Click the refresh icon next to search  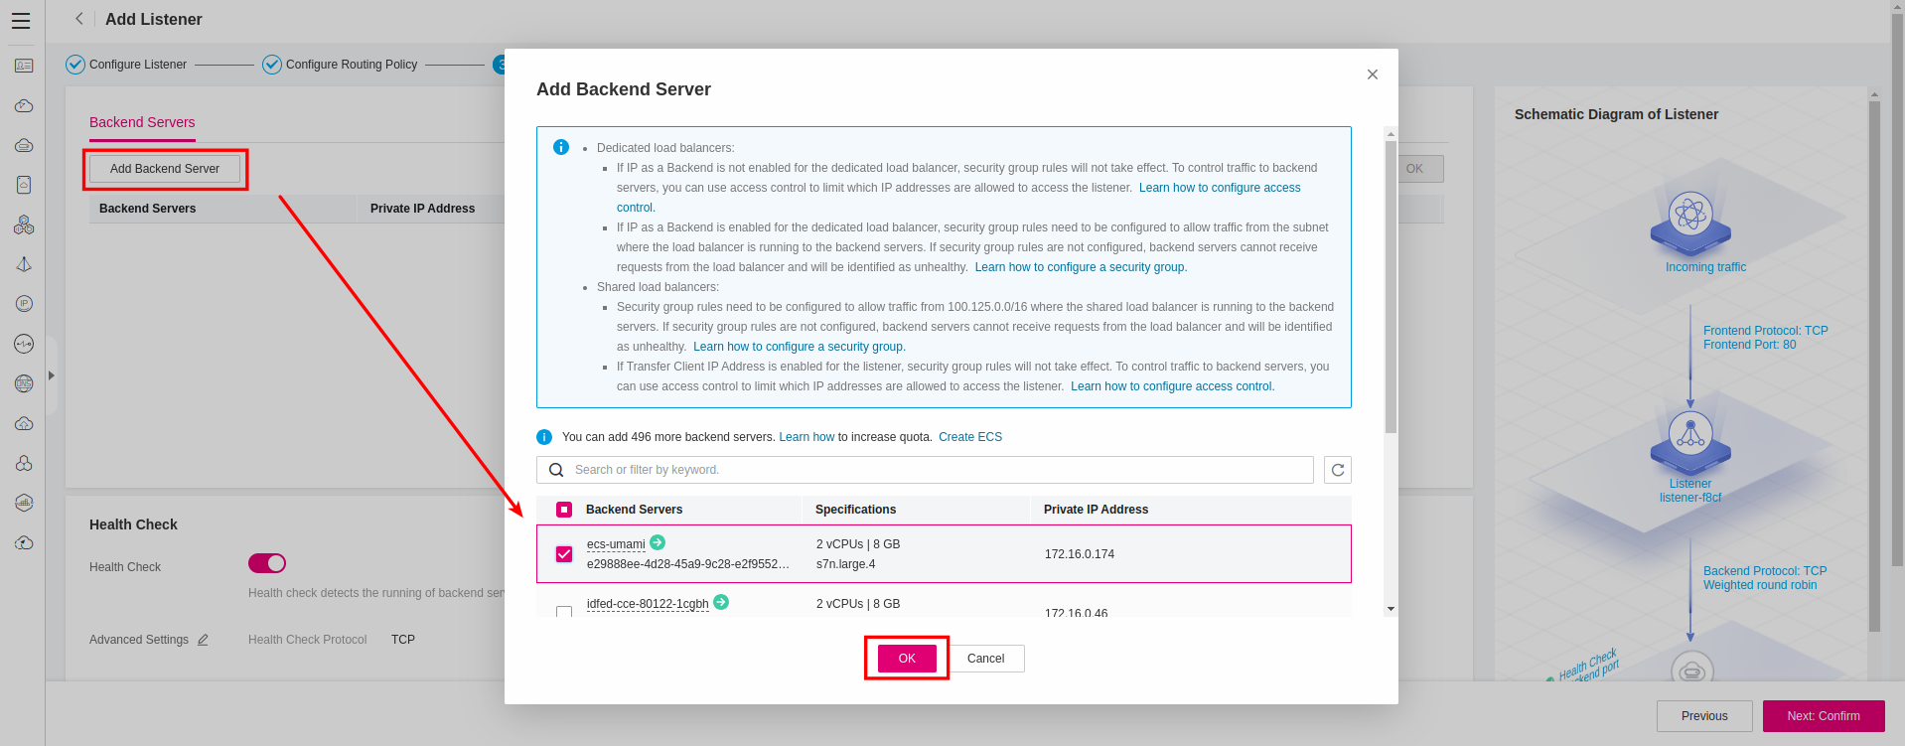click(x=1337, y=470)
